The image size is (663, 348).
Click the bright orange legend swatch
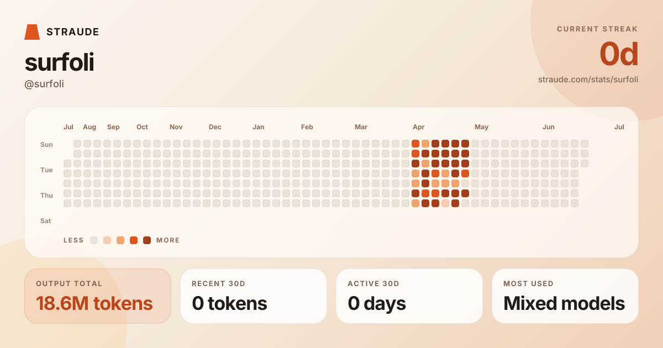[x=134, y=240]
